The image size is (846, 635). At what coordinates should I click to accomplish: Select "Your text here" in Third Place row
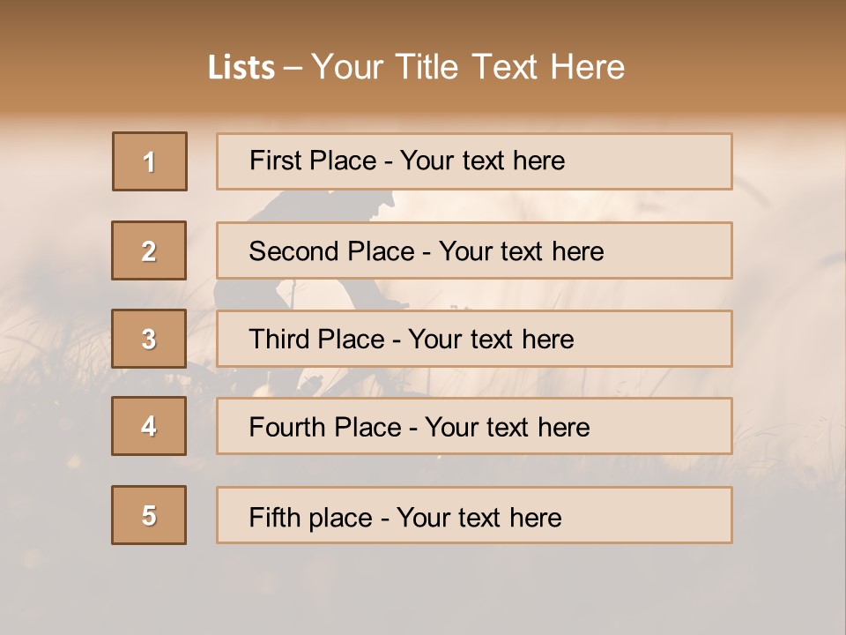[491, 340]
